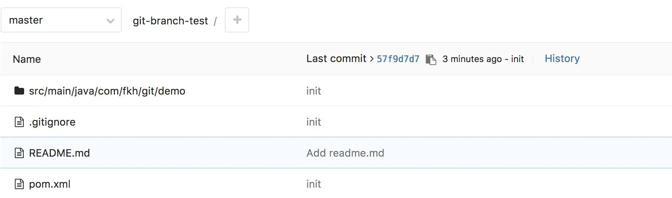Open the pom.xml file
Image resolution: width=672 pixels, height=198 pixels.
point(50,184)
